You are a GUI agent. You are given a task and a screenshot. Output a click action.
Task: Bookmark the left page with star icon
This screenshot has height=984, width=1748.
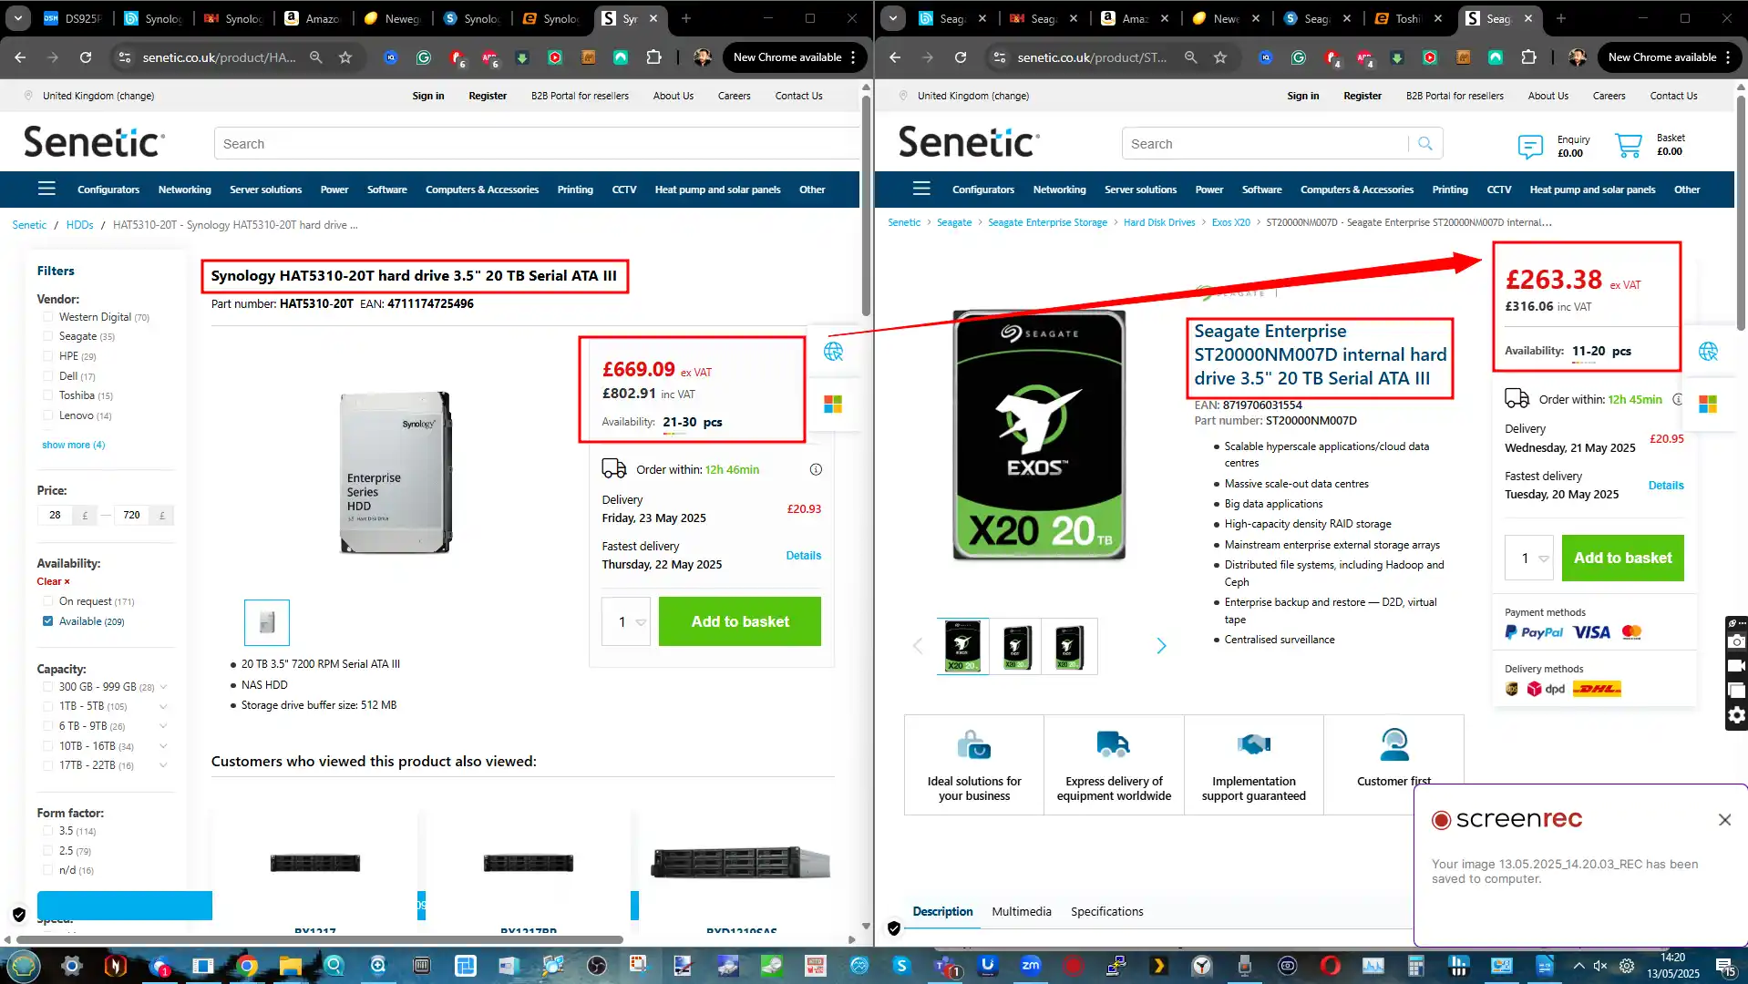pyautogui.click(x=345, y=57)
